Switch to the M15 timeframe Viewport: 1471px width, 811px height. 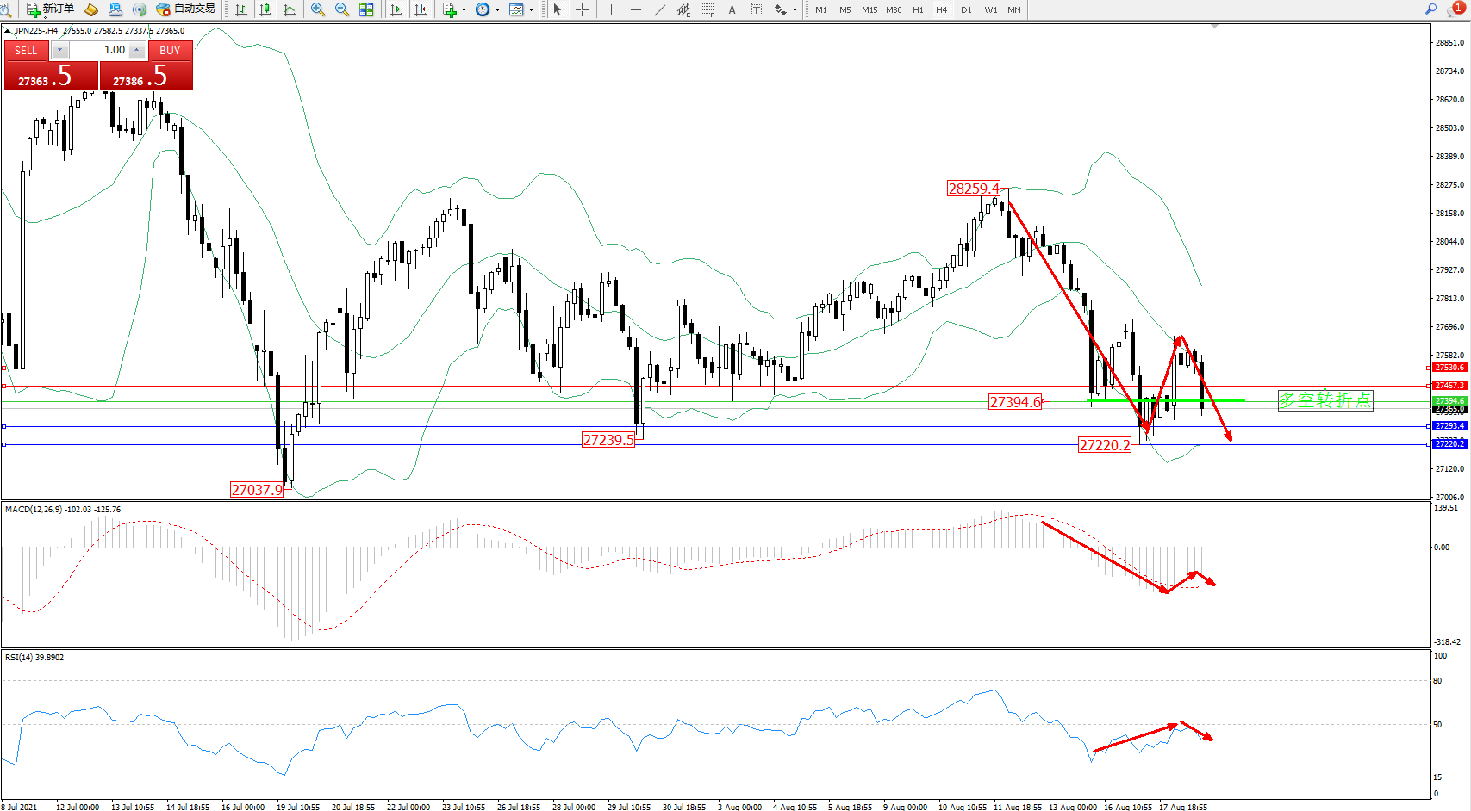click(870, 9)
